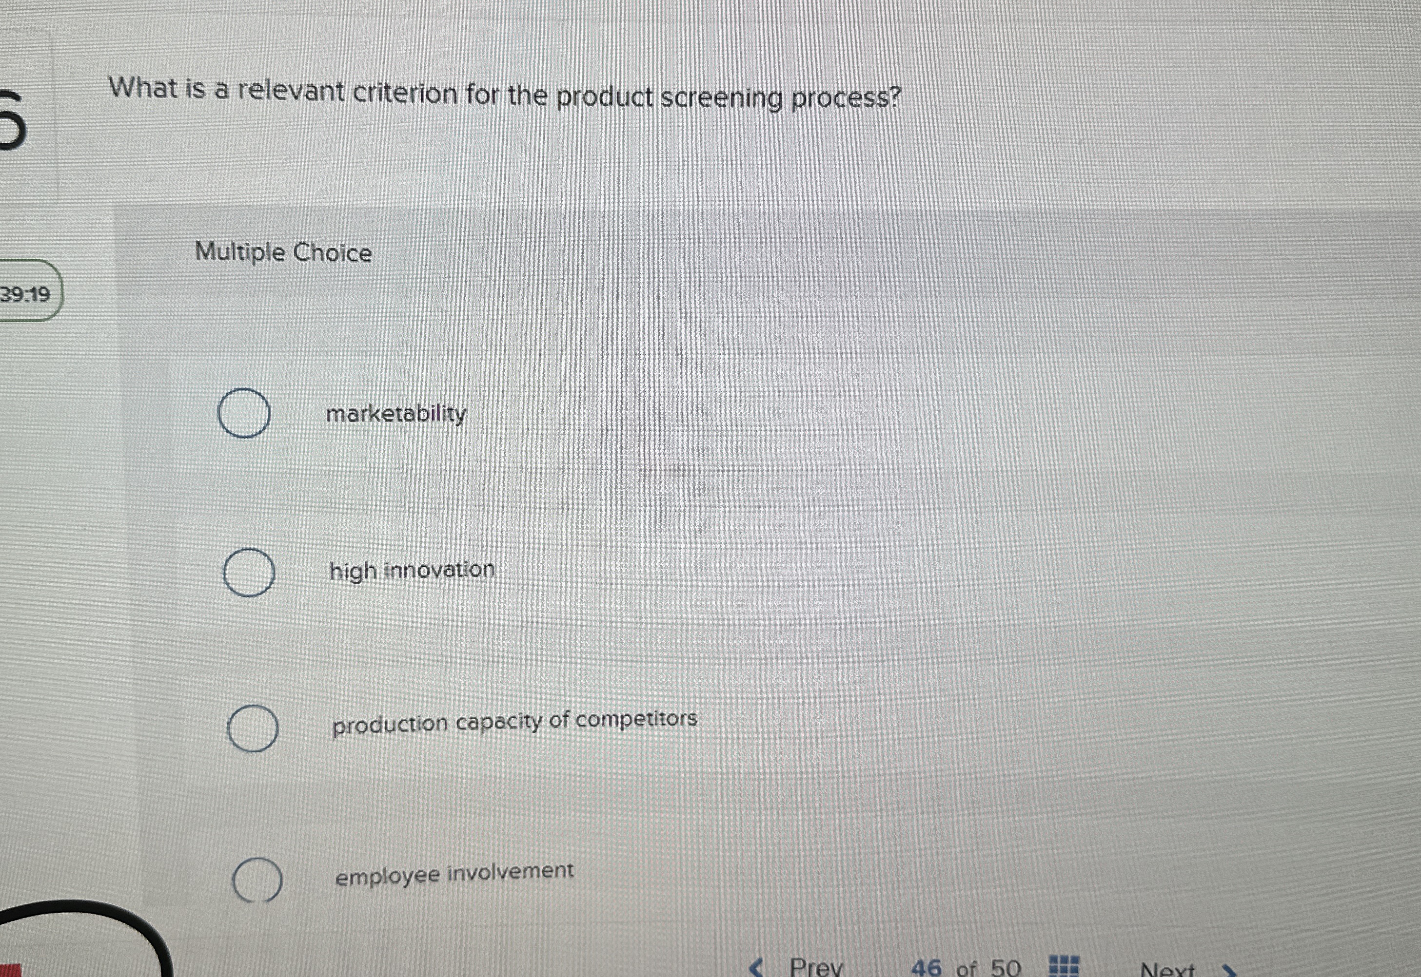
Task: Select the marketability answer row
Action: [x=396, y=414]
